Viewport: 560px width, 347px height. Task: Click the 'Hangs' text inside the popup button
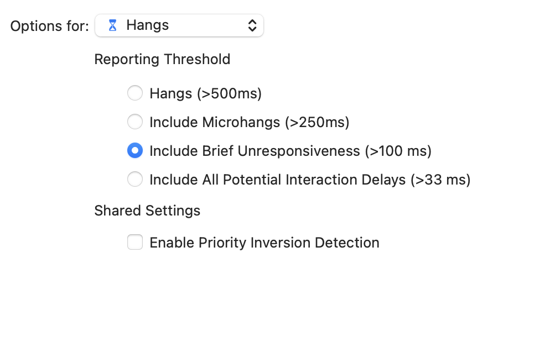[x=148, y=25]
